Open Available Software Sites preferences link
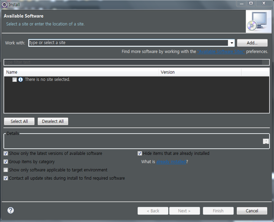Screen dimensions: 274x222 click(221, 51)
